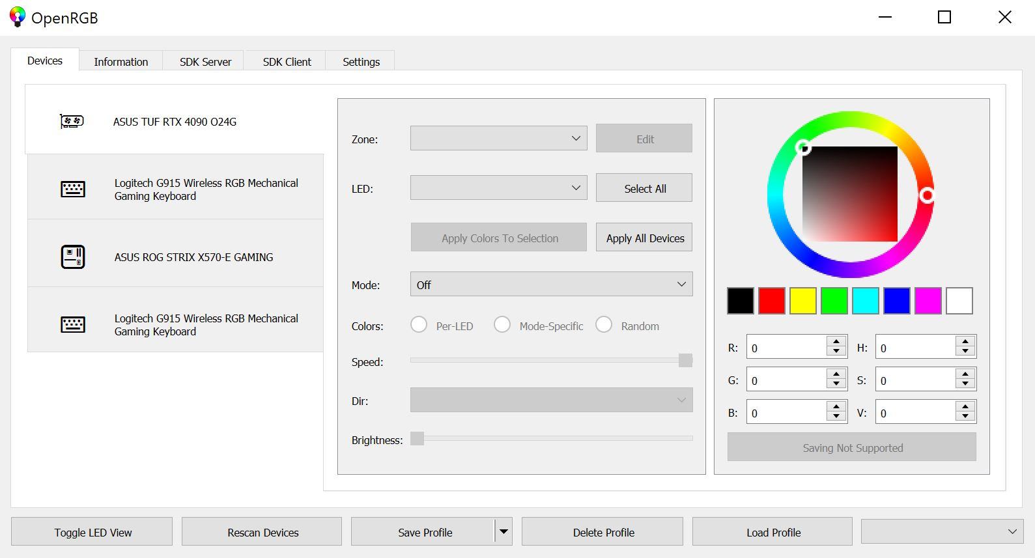Go to the Devices tab

[x=45, y=60]
